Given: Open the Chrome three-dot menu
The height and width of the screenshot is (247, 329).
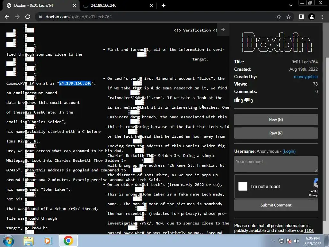Looking at the screenshot, I should tap(322, 17).
